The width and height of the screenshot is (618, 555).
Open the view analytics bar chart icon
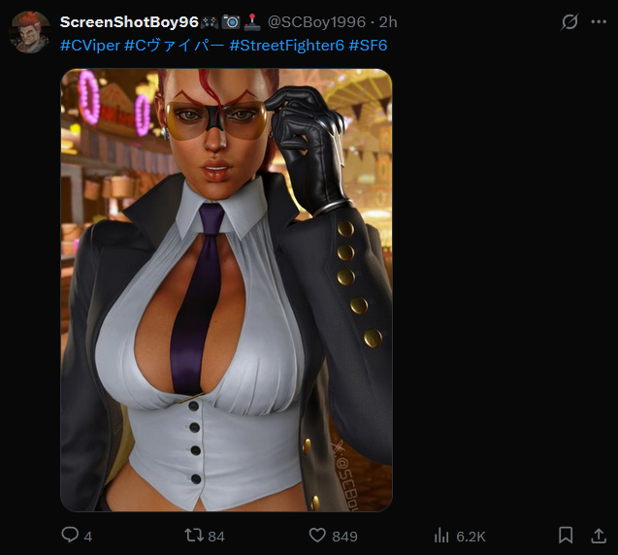441,536
